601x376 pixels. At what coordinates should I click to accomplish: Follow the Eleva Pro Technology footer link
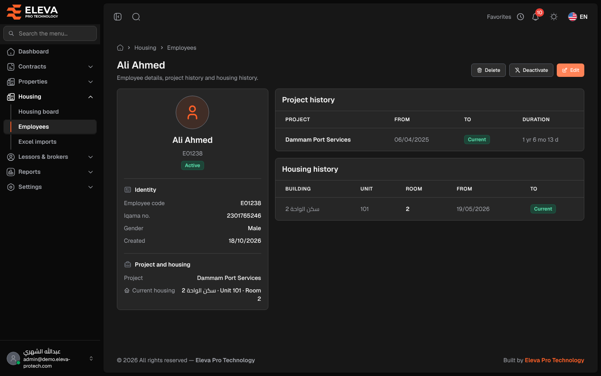(x=554, y=360)
